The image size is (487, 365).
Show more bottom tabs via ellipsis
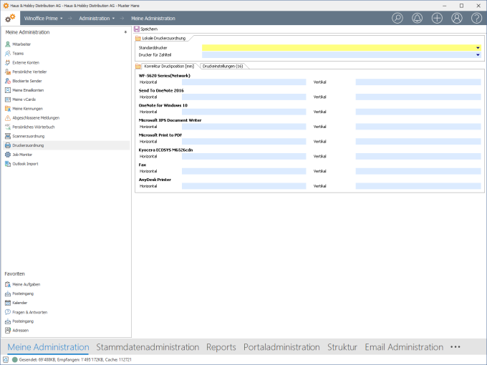click(455, 347)
